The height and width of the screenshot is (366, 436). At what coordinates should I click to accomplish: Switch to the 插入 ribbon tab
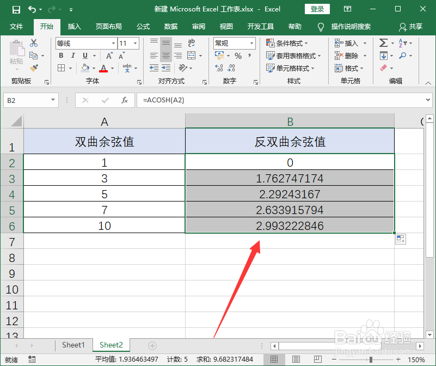point(74,26)
